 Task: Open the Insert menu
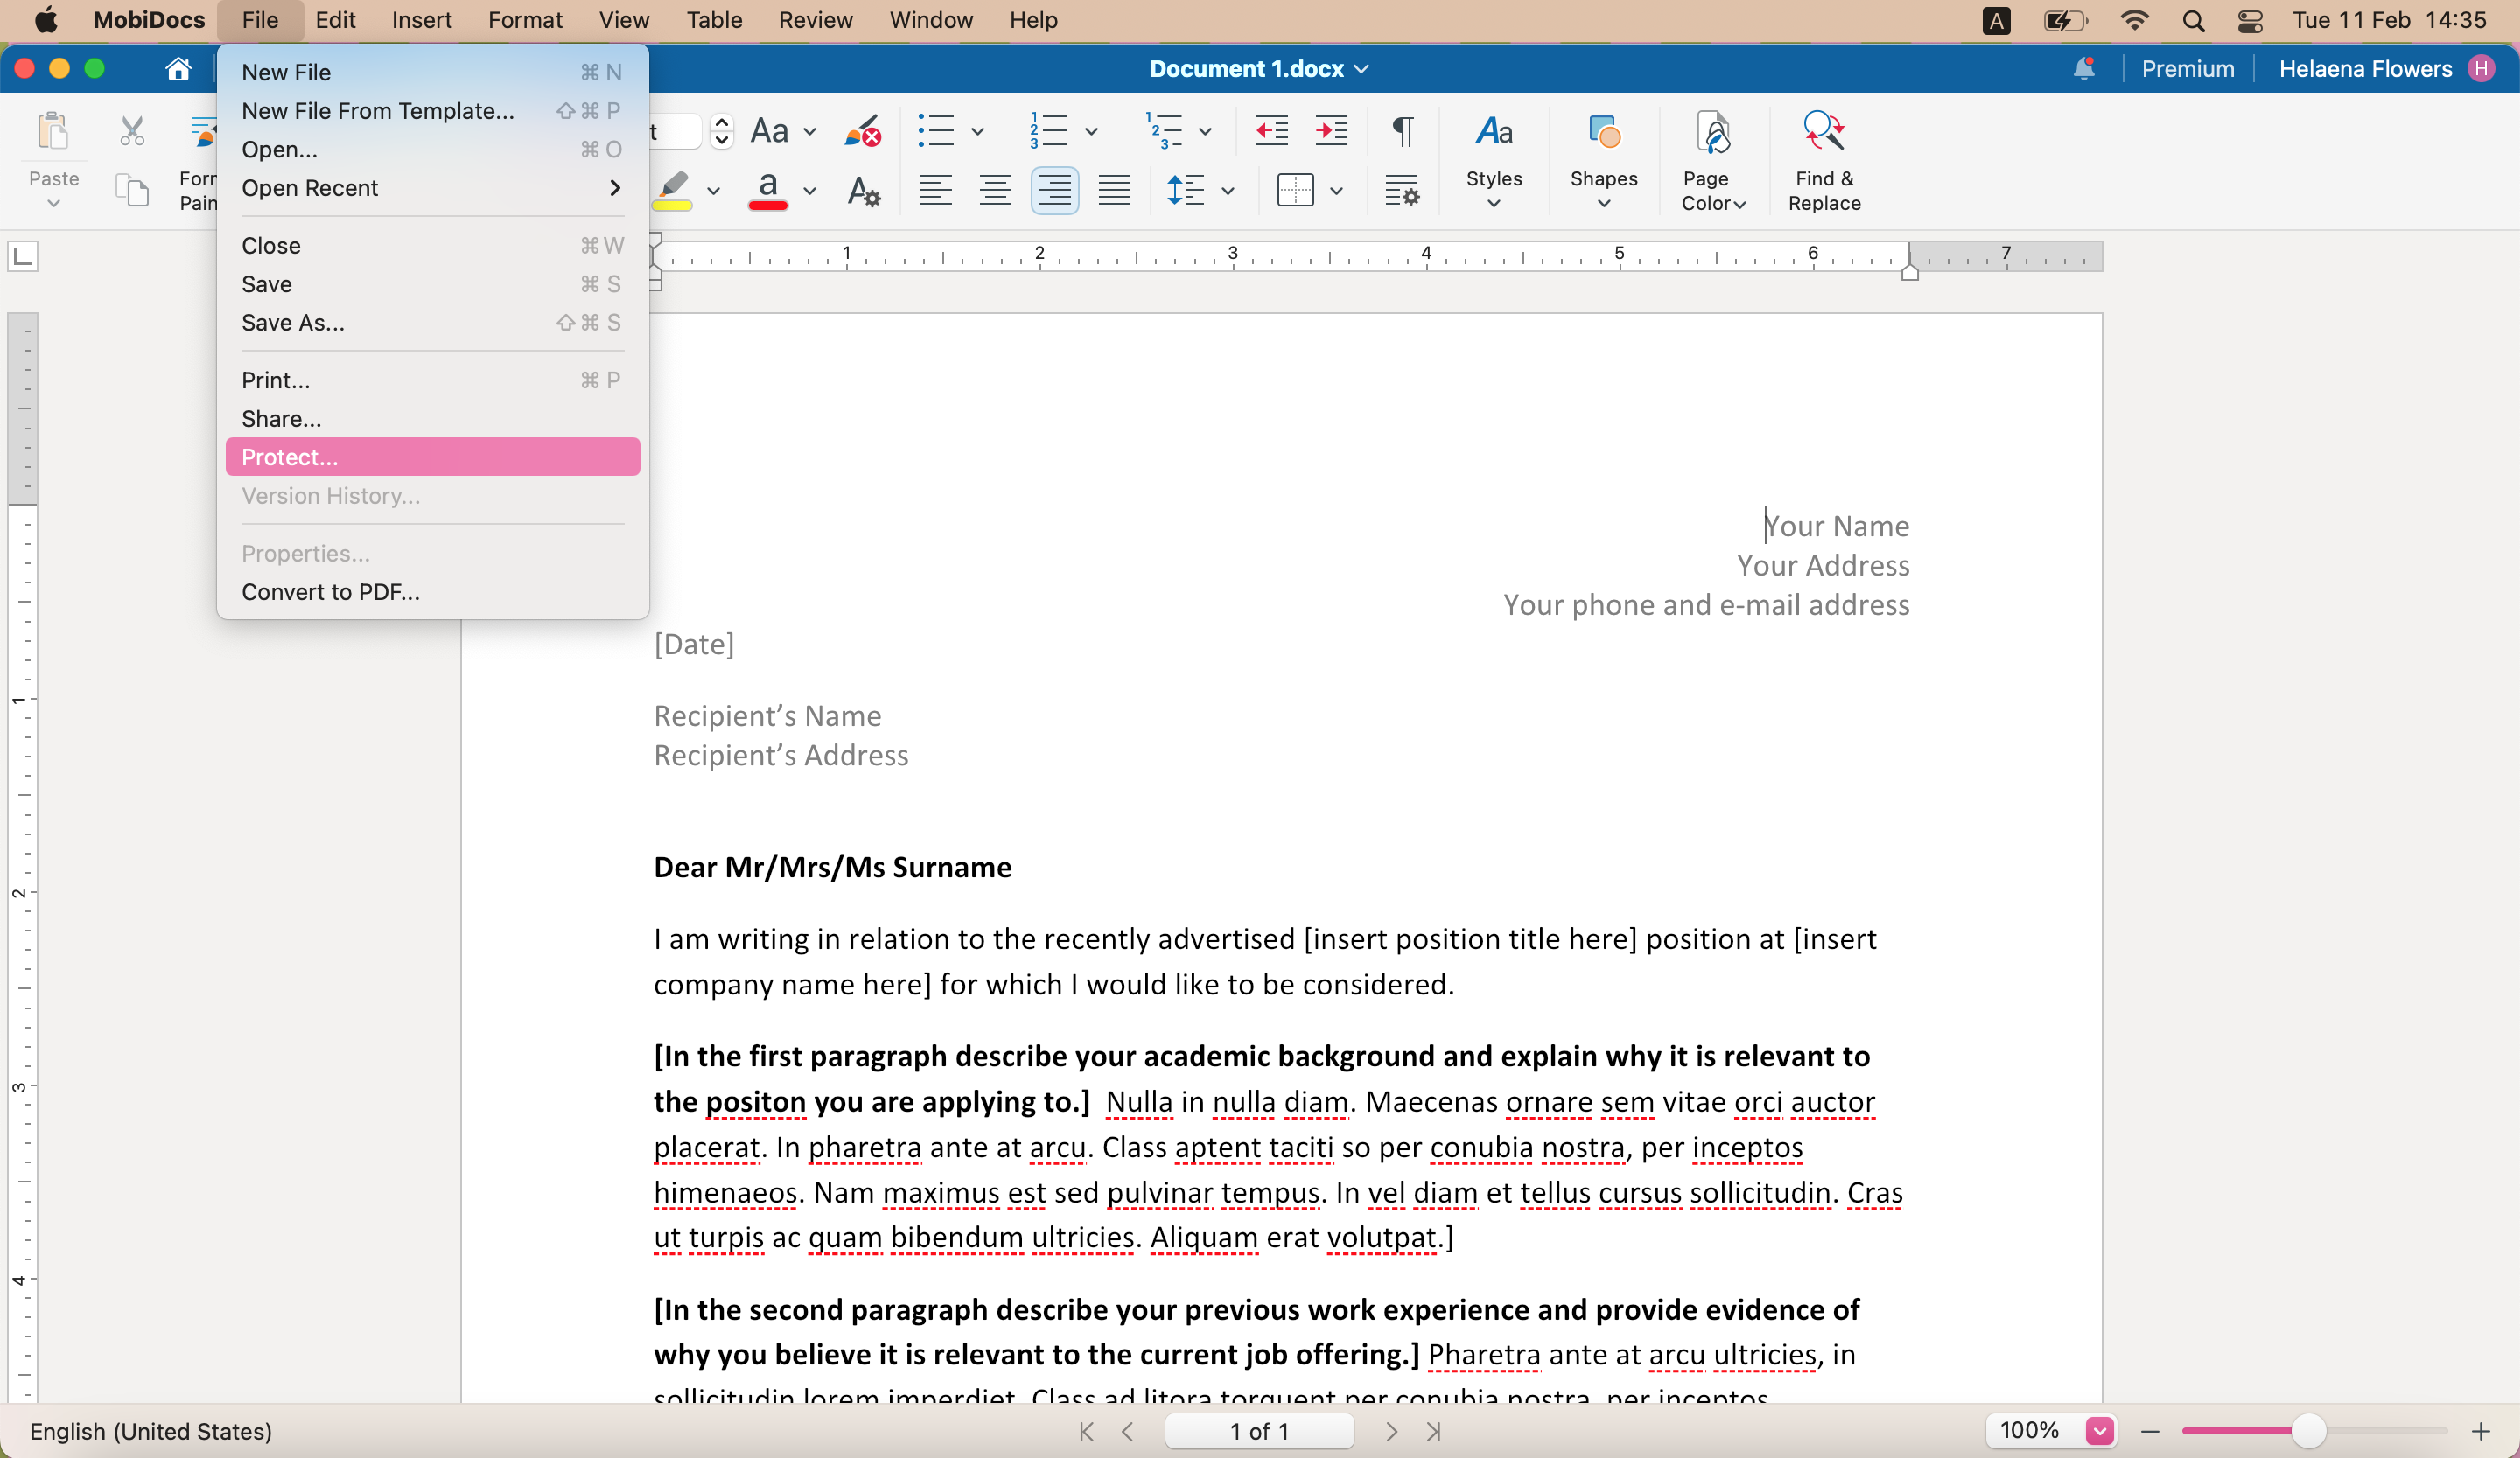point(421,20)
